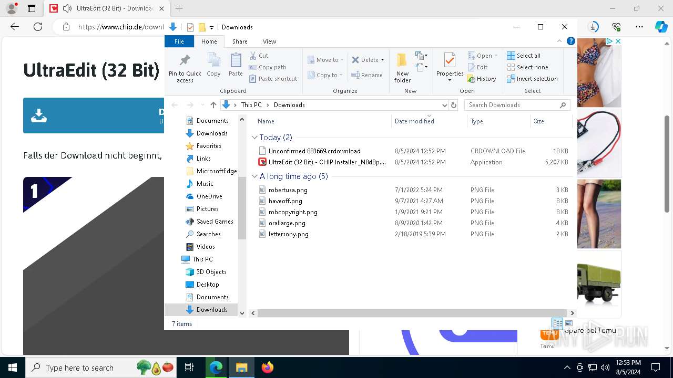Click Copy path in ribbon
Screen dimensions: 673x378
(x=268, y=67)
